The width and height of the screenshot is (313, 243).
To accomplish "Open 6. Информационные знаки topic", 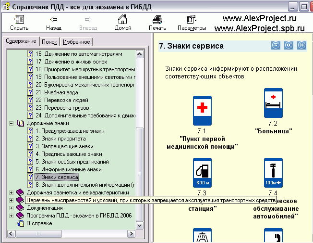I will pos(69,169).
